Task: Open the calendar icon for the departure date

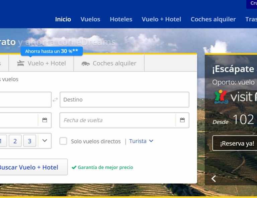Action: pyautogui.click(x=45, y=120)
